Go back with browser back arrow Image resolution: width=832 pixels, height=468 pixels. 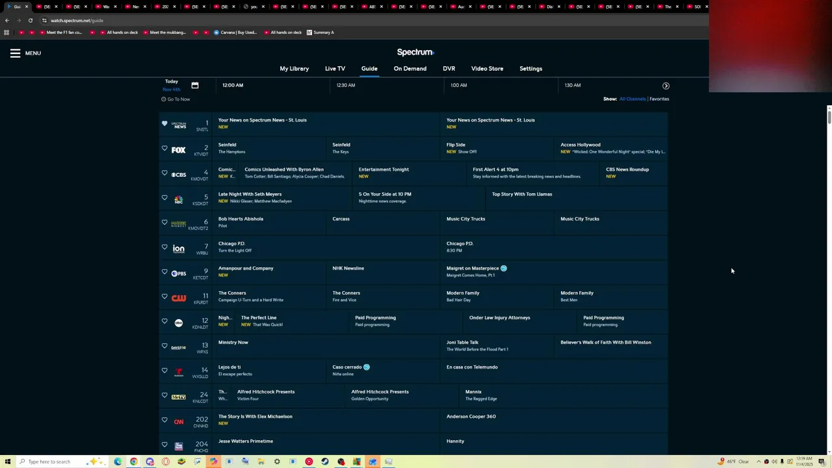7,20
